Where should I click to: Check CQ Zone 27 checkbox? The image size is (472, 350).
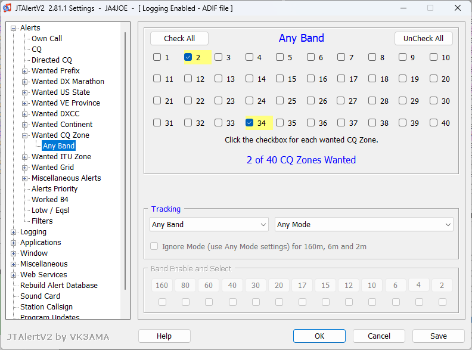pyautogui.click(x=341, y=101)
